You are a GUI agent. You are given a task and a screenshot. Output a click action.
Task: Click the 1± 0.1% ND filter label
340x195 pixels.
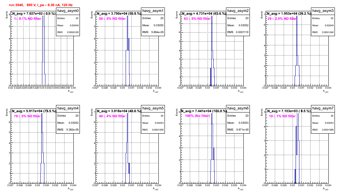tap(28, 19)
